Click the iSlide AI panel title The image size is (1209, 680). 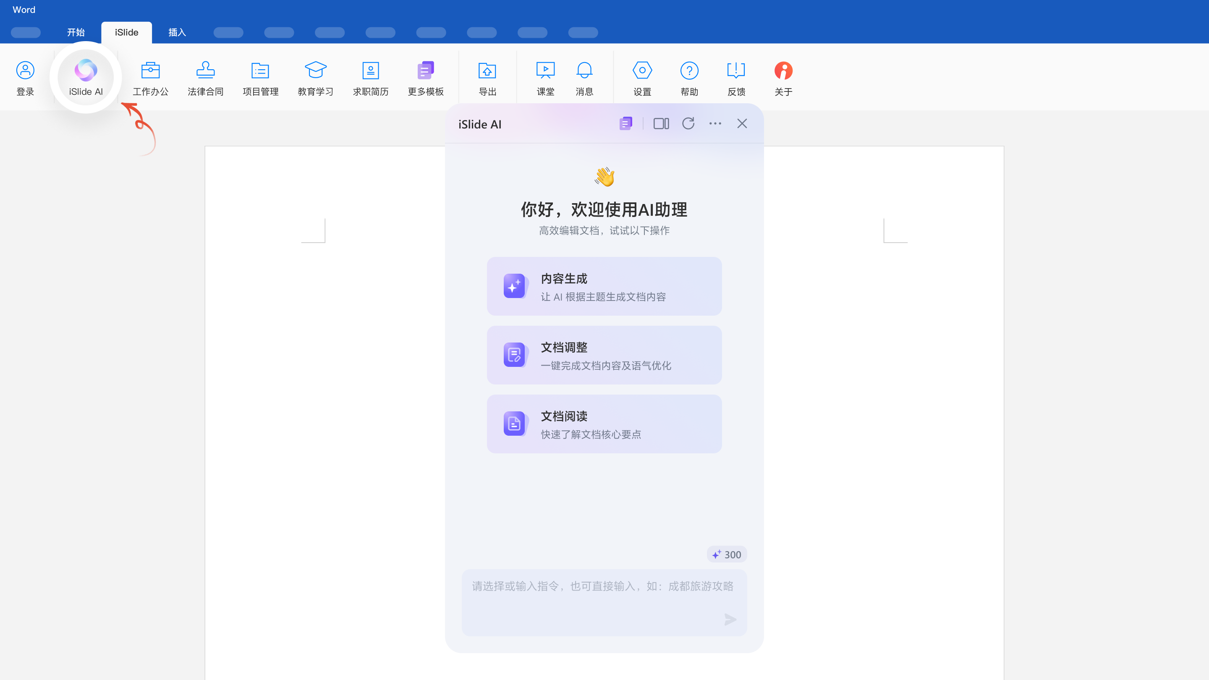pos(480,124)
